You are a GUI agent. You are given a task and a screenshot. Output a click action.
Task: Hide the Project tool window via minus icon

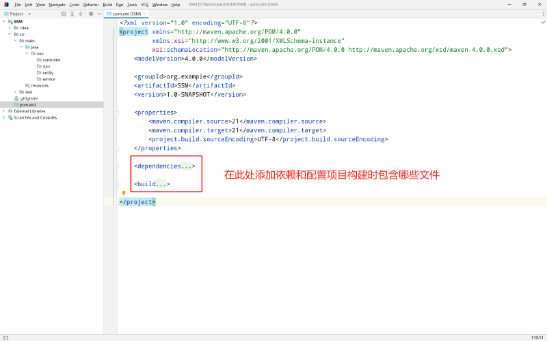[x=99, y=14]
